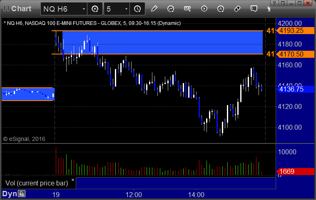Click the bar replay play icon
Image resolution: width=316 pixels, height=200 pixels.
tap(204, 9)
